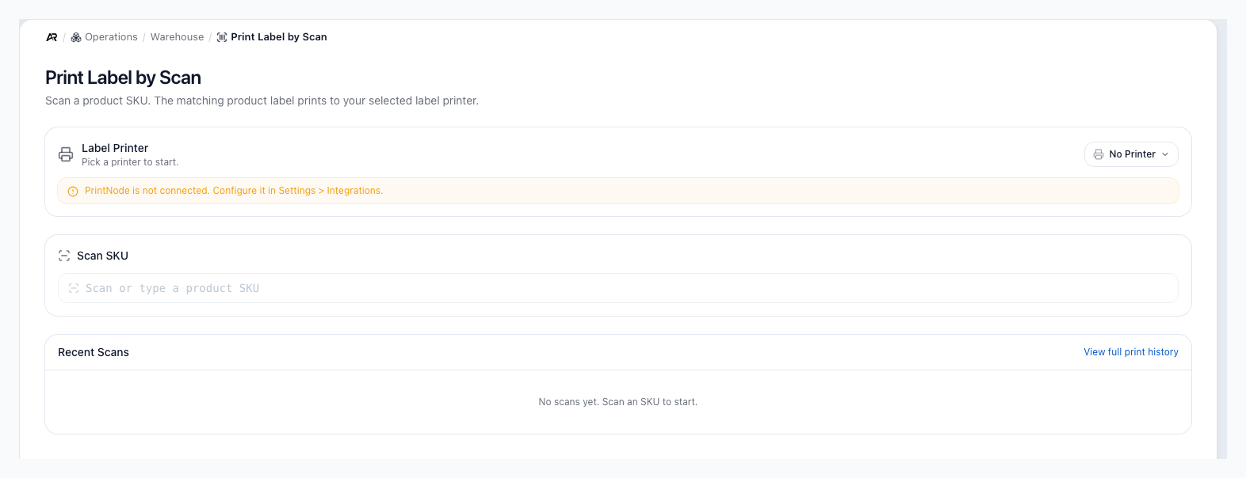This screenshot has width=1246, height=478.
Task: Click the Recent Scans heading
Action: (94, 352)
